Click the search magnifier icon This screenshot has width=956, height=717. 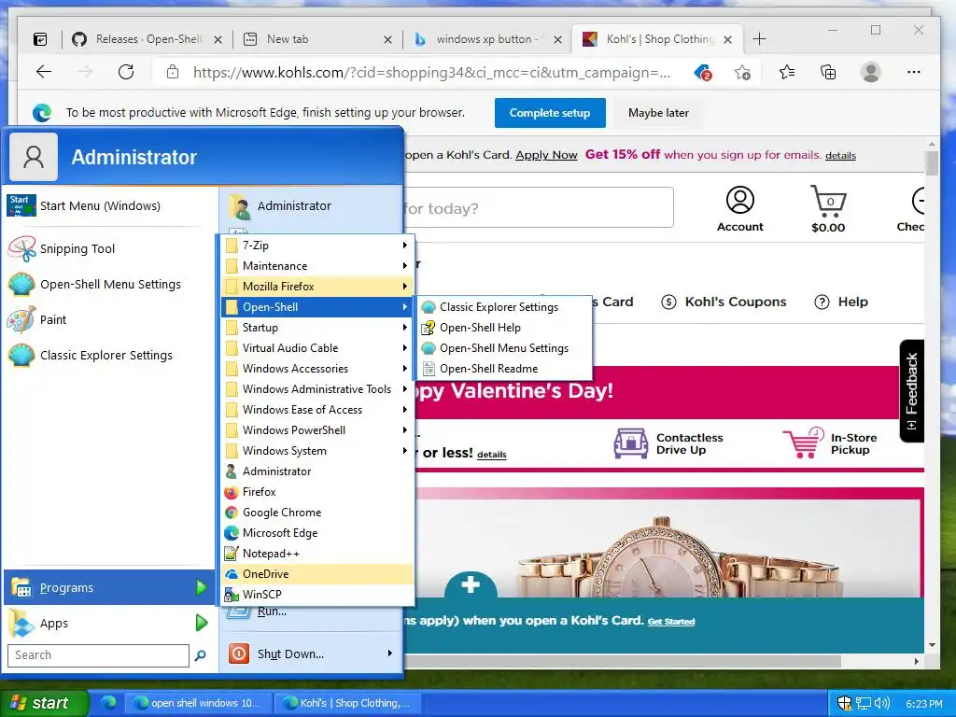tap(200, 655)
